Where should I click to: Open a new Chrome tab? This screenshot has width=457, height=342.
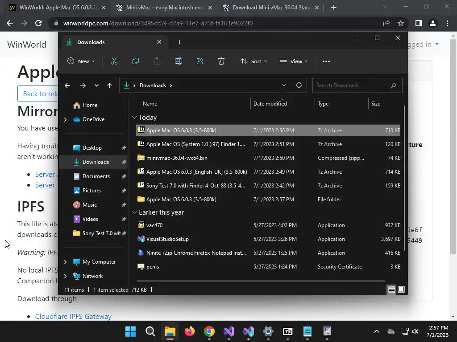tap(334, 8)
